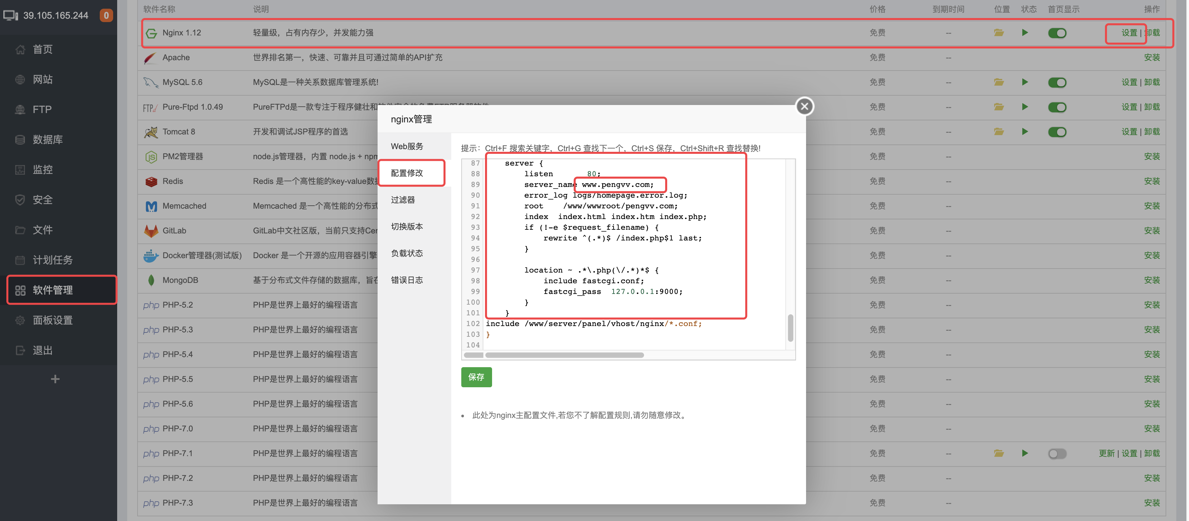Select the 负载状态 tab
The image size is (1189, 521).
coord(407,253)
